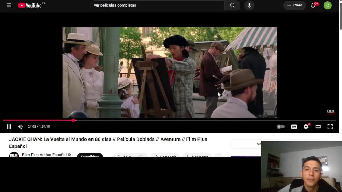Open the Film Plus channel avatar
The width and height of the screenshot is (342, 192).
pos(14,155)
